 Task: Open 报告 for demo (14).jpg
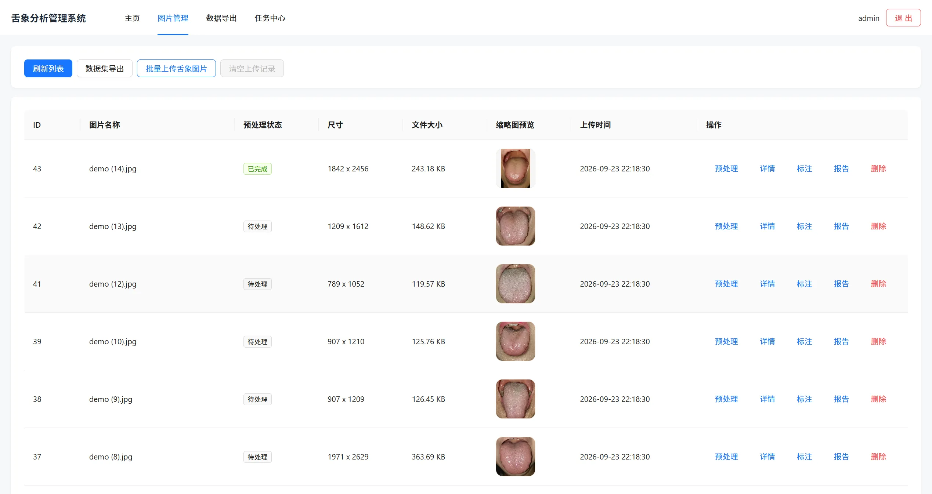(x=841, y=168)
